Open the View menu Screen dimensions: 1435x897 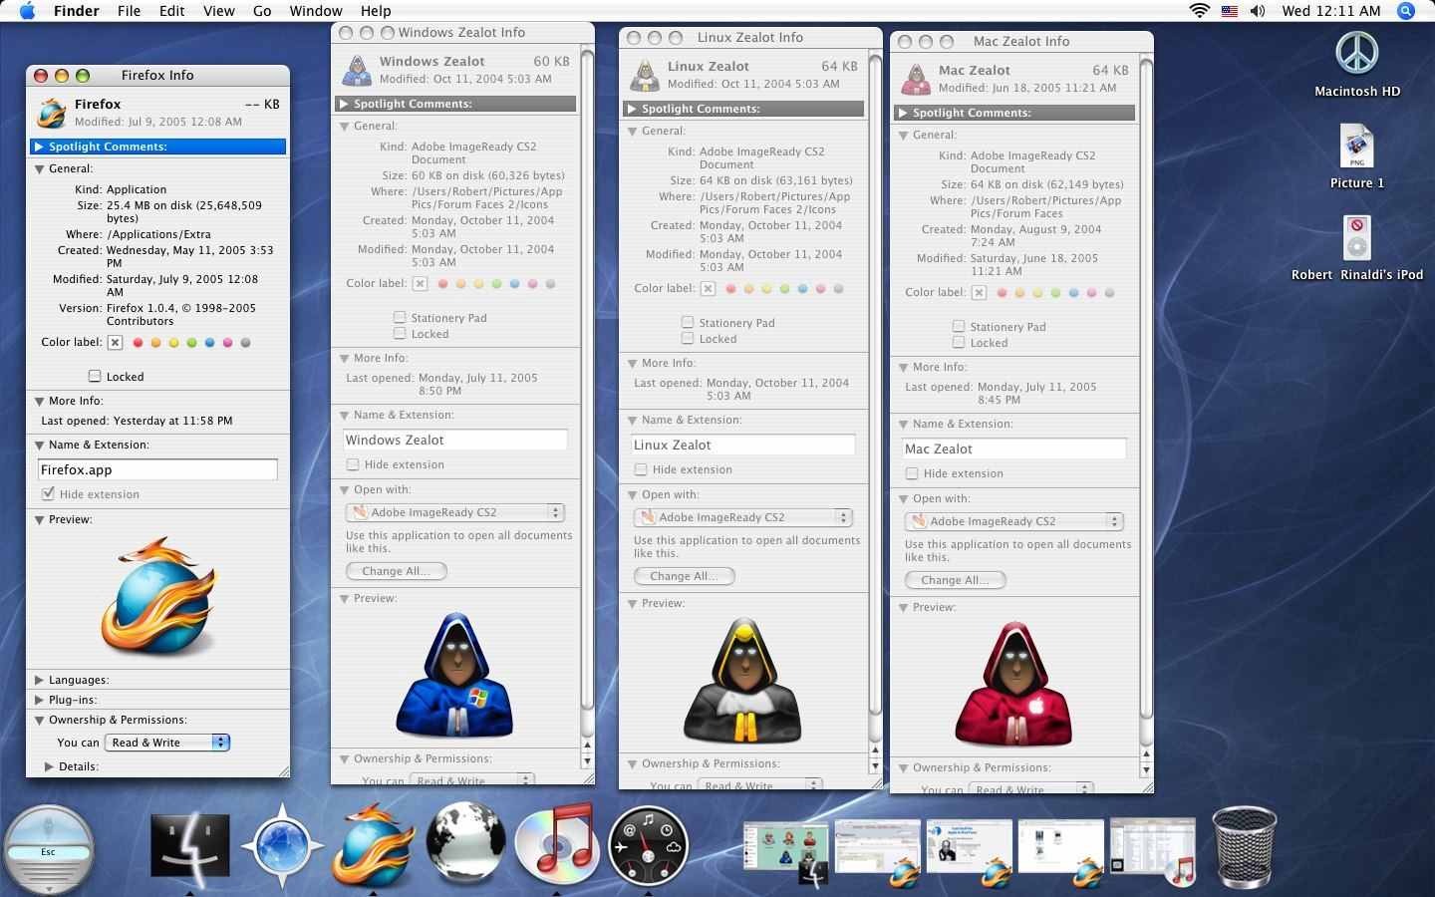tap(218, 11)
